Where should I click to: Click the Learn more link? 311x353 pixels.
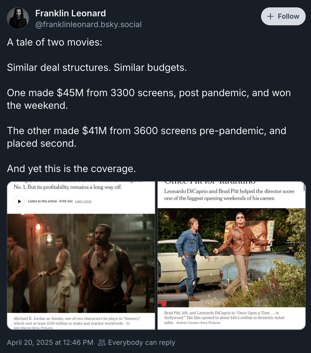[83, 201]
